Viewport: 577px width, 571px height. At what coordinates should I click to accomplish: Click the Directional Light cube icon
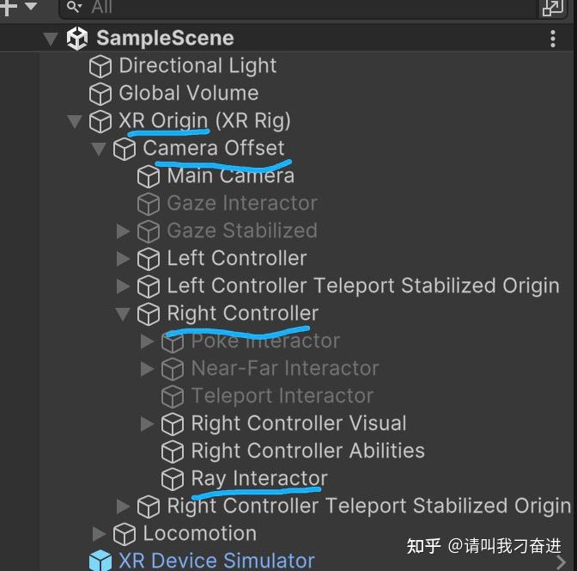[100, 66]
